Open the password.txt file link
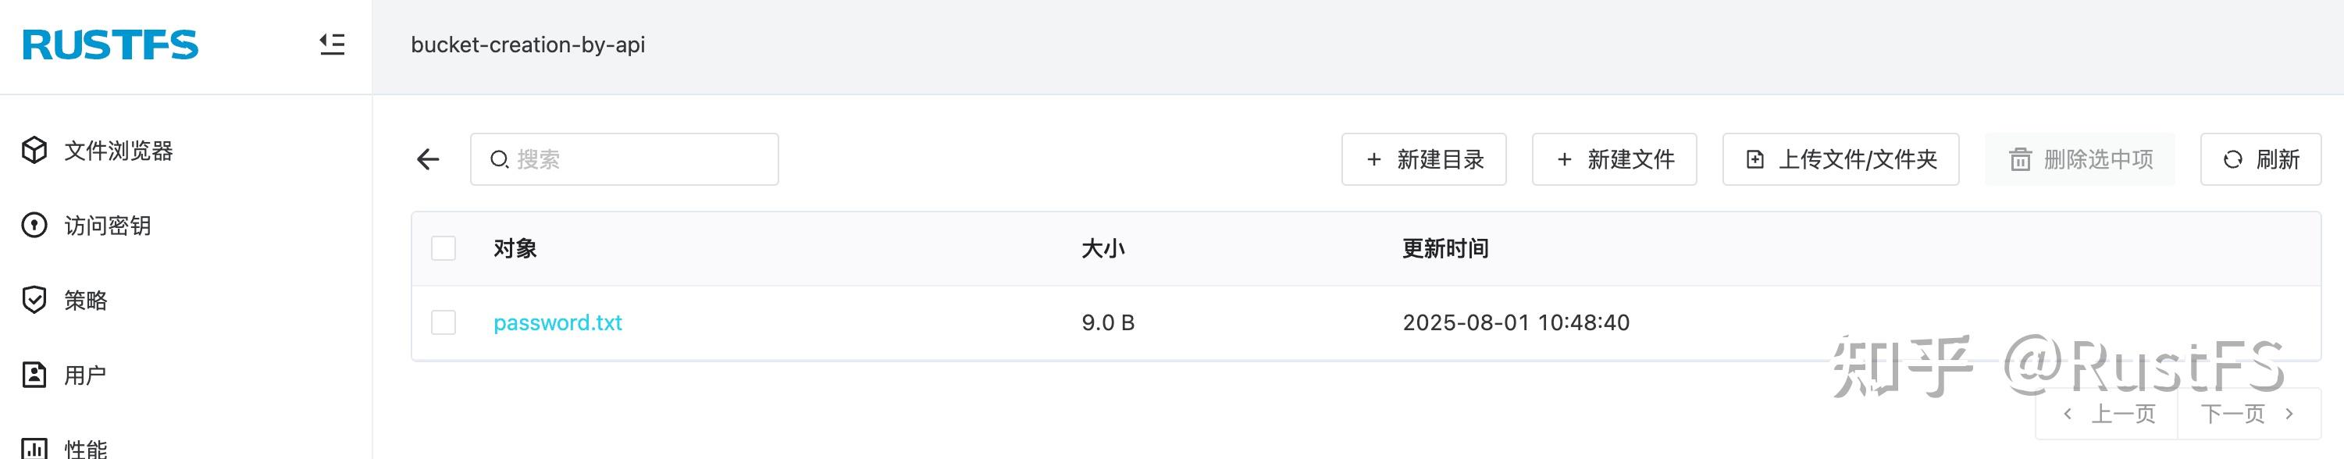Screen dimensions: 2344x459 click(558, 322)
